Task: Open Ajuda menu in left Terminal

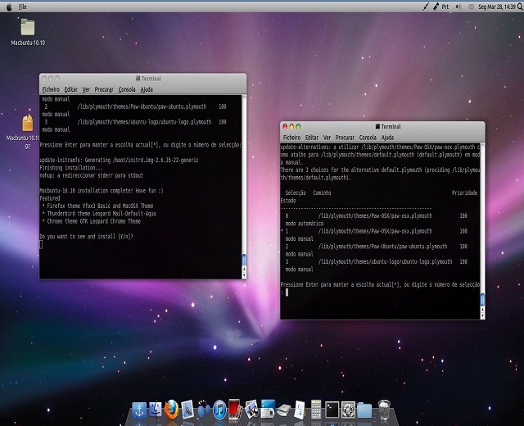Action: tap(147, 88)
